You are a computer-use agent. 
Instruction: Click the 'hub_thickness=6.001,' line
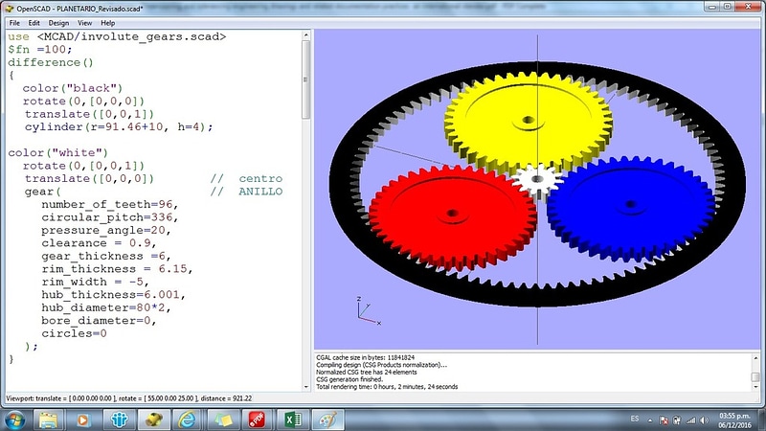point(113,295)
